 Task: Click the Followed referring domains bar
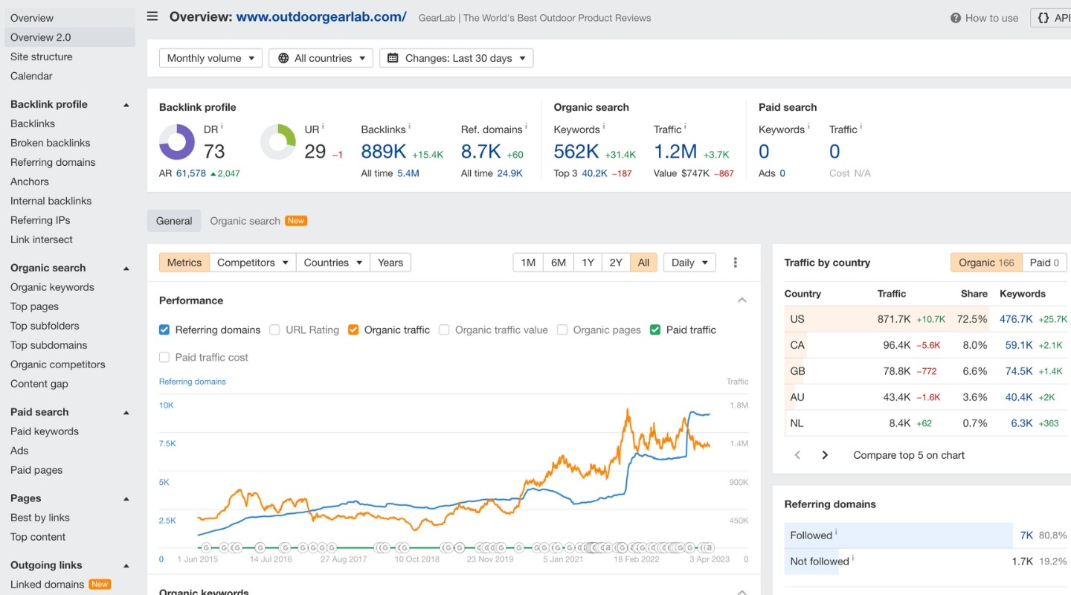tap(898, 535)
